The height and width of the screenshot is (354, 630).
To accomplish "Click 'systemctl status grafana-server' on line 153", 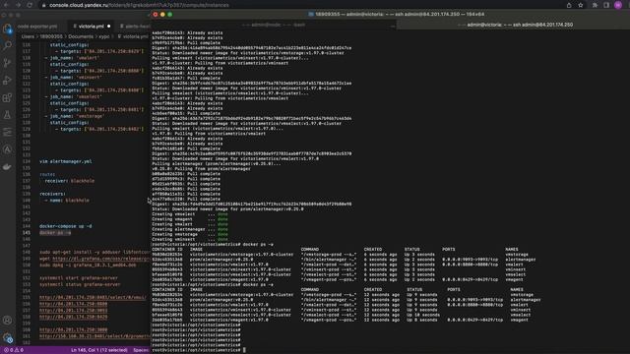I will tap(80, 284).
